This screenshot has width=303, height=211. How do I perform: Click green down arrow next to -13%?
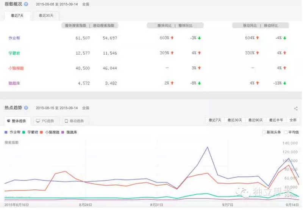tap(285, 83)
